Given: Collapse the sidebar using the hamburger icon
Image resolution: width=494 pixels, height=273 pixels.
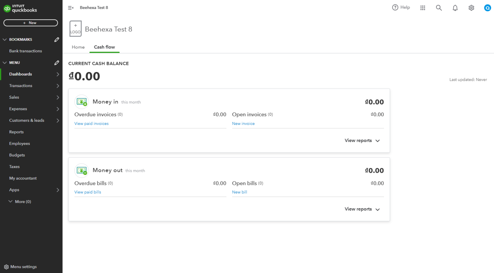Looking at the screenshot, I should point(70,7).
